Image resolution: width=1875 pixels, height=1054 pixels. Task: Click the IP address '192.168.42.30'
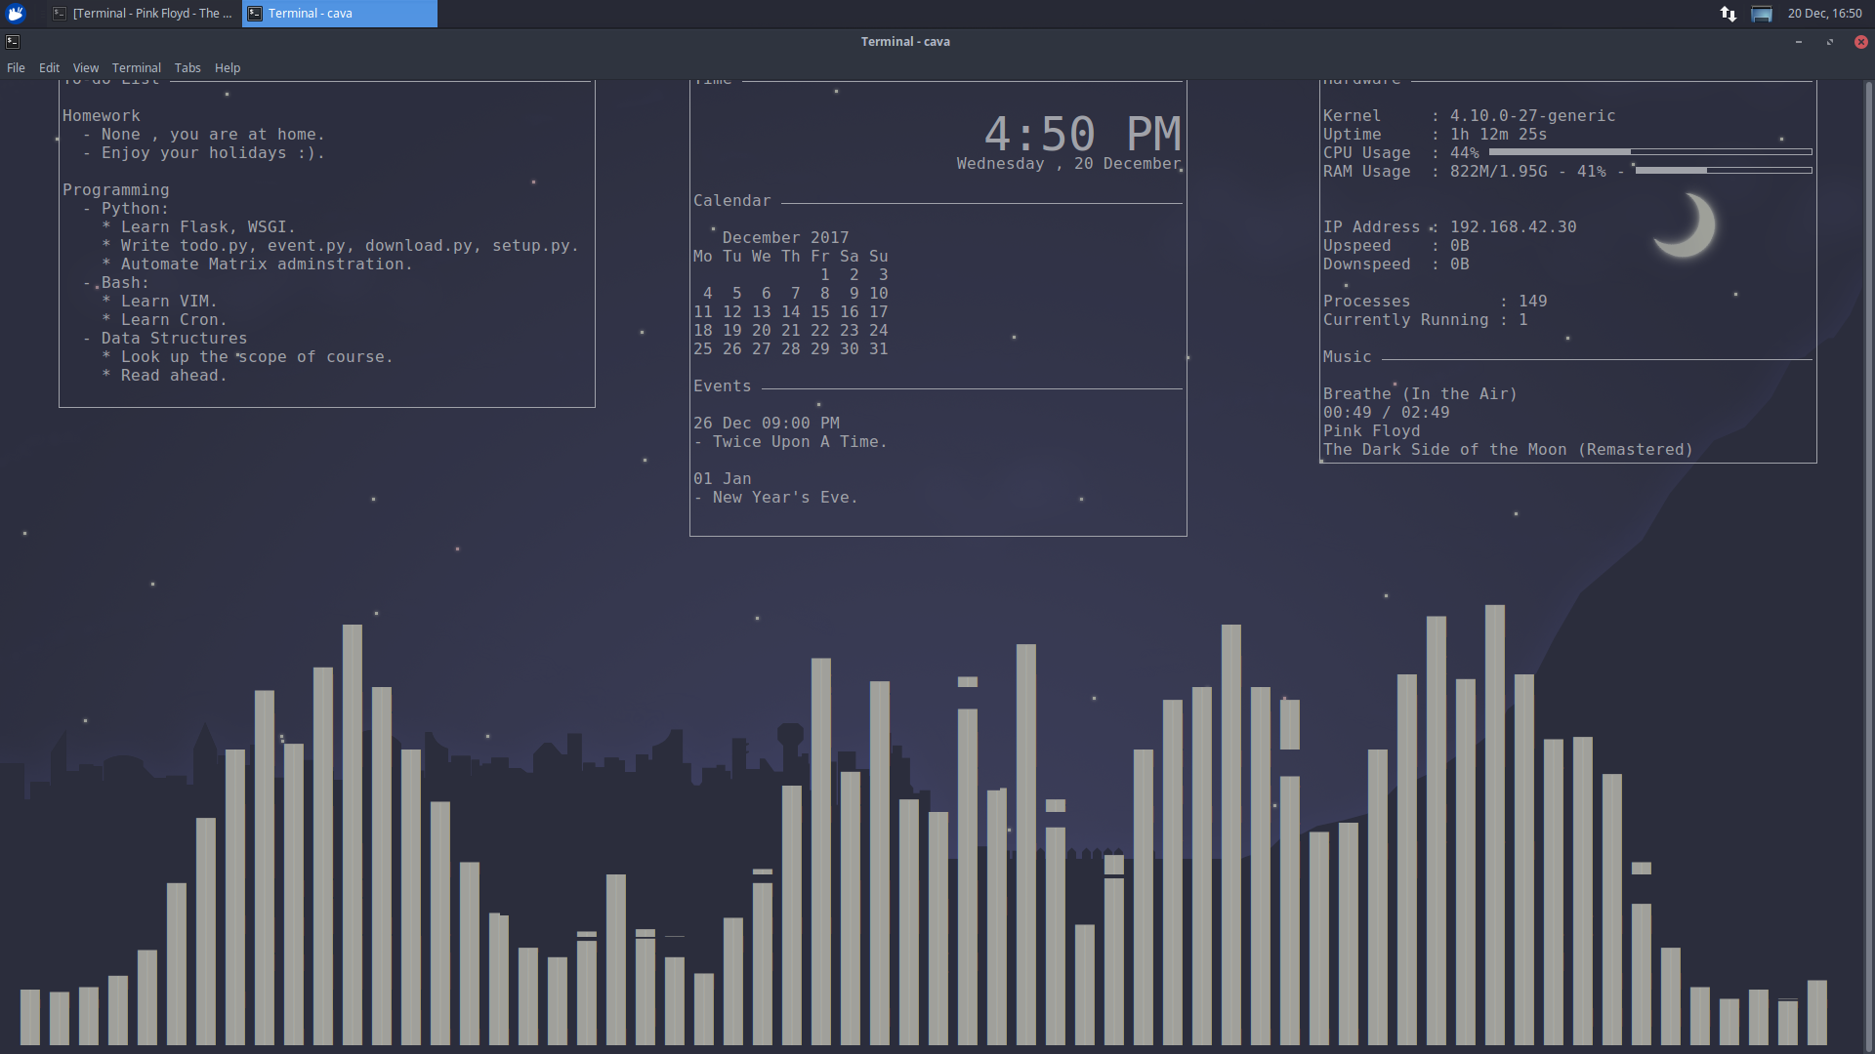[1513, 226]
